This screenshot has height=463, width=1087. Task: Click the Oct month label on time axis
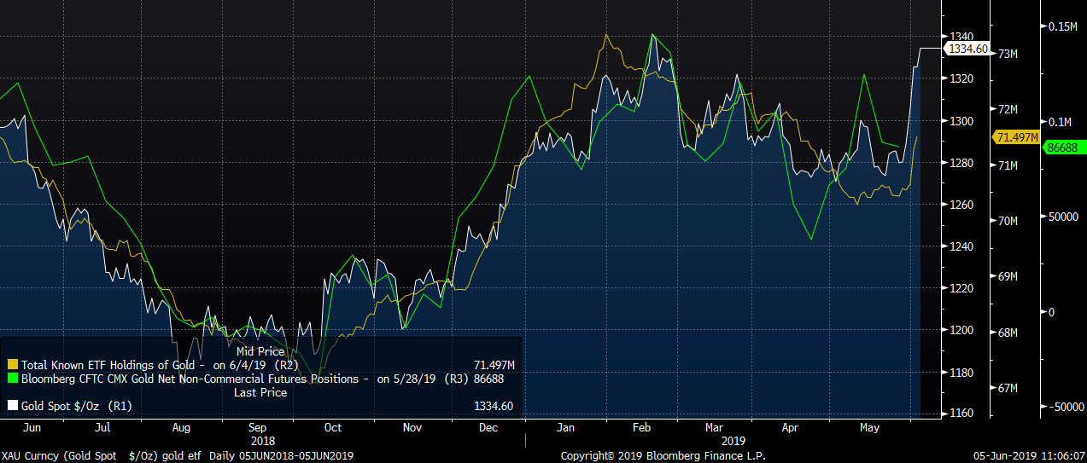333,428
